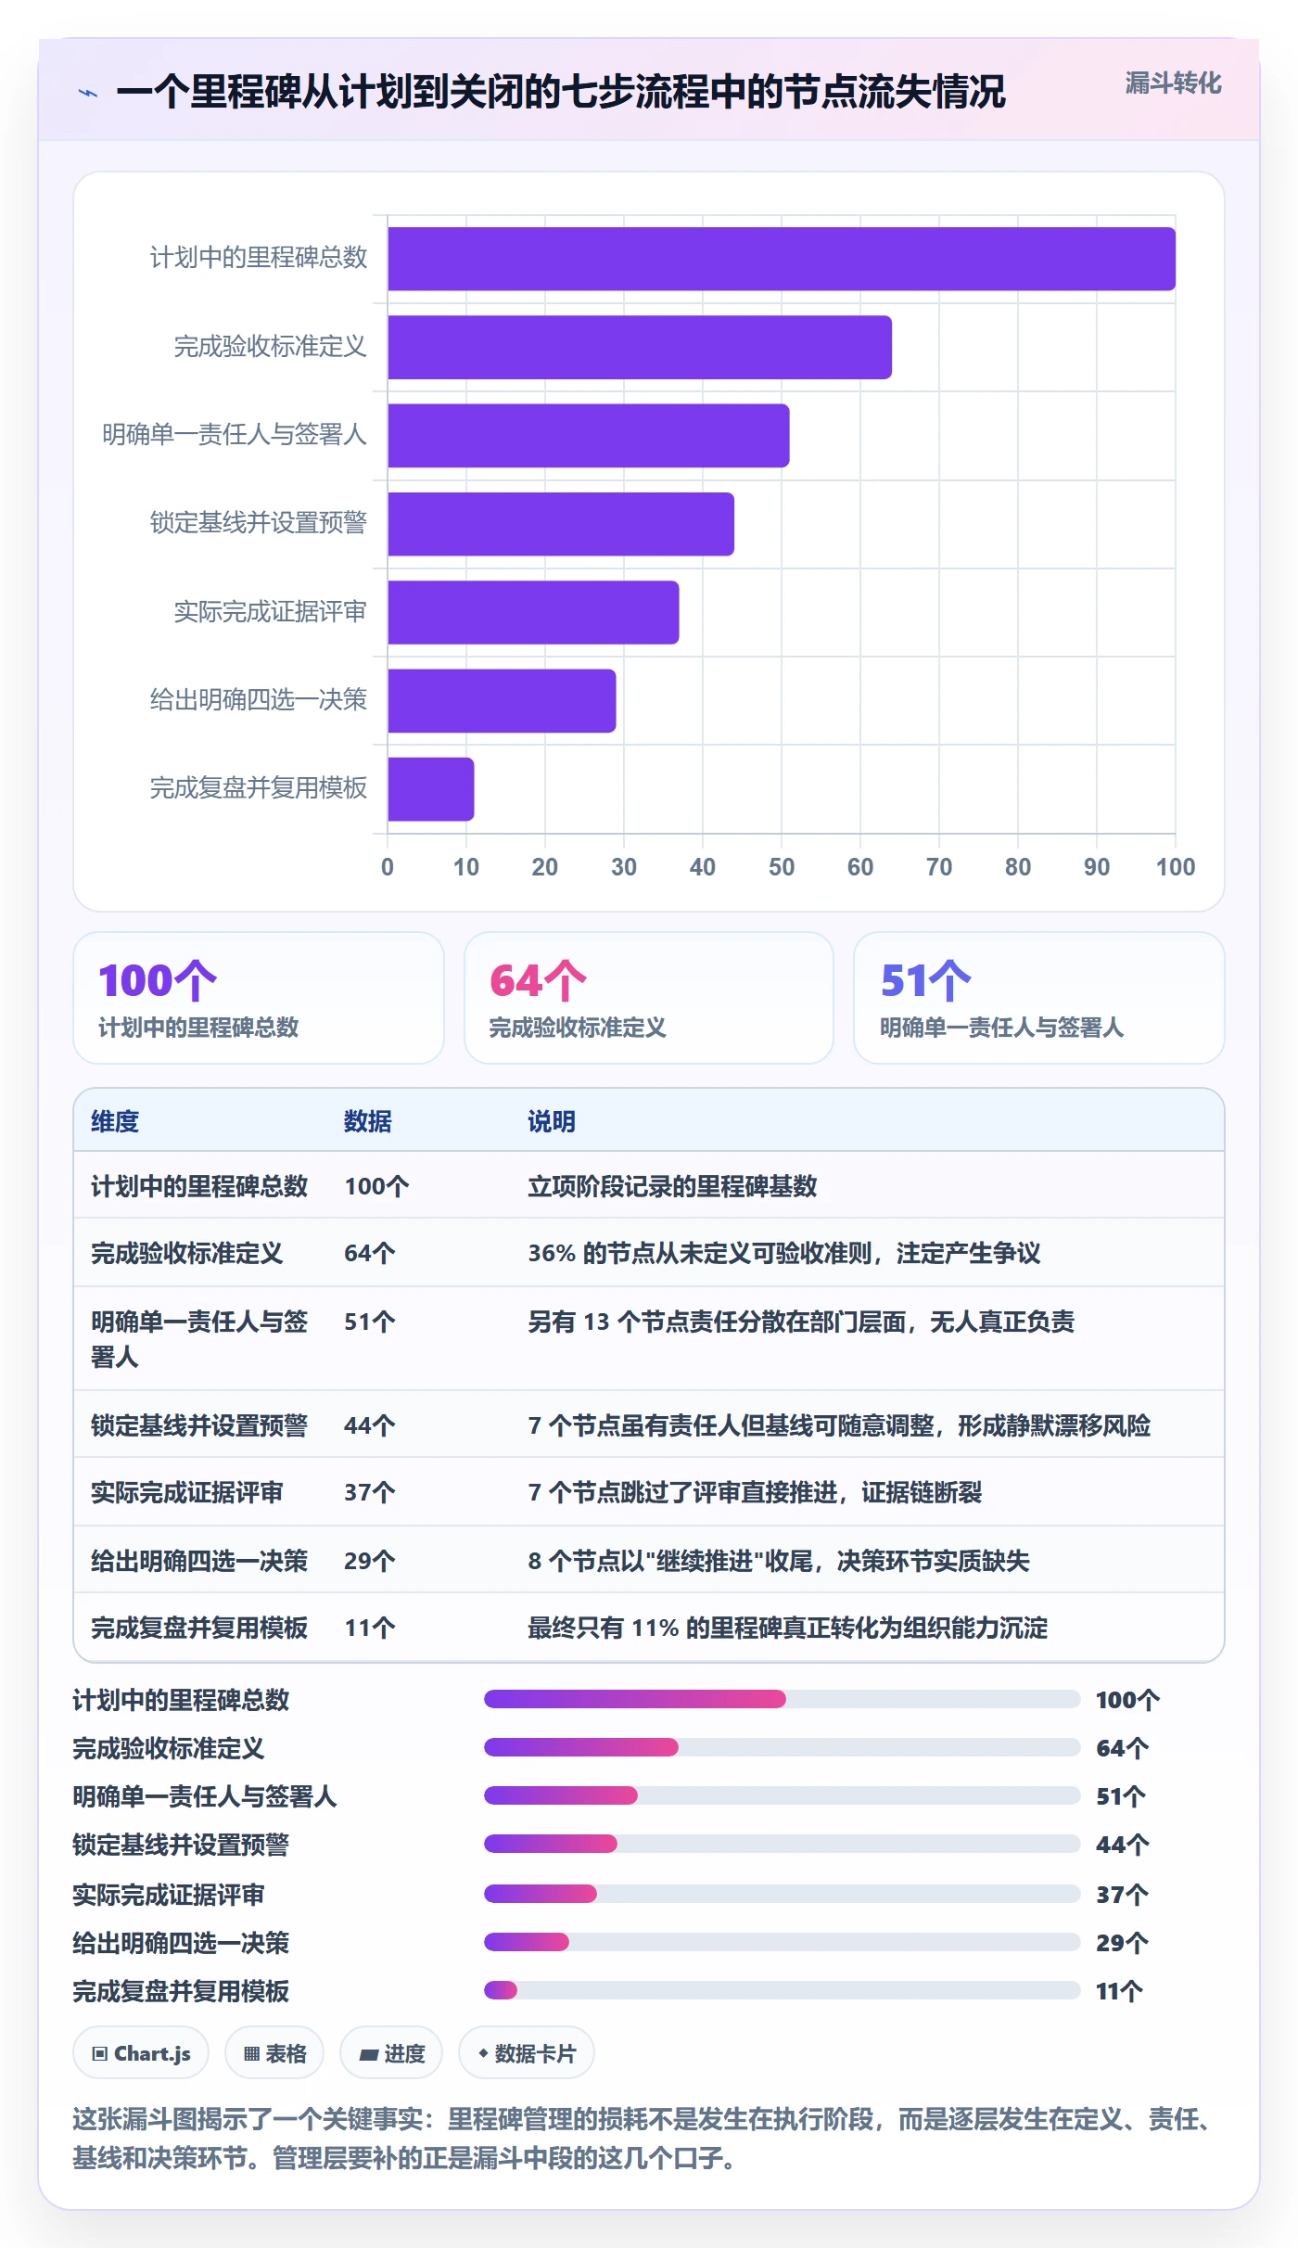Image resolution: width=1298 pixels, height=2248 pixels.
Task: Click the 完成复盘并复用模板 chart bar
Action: click(x=431, y=789)
